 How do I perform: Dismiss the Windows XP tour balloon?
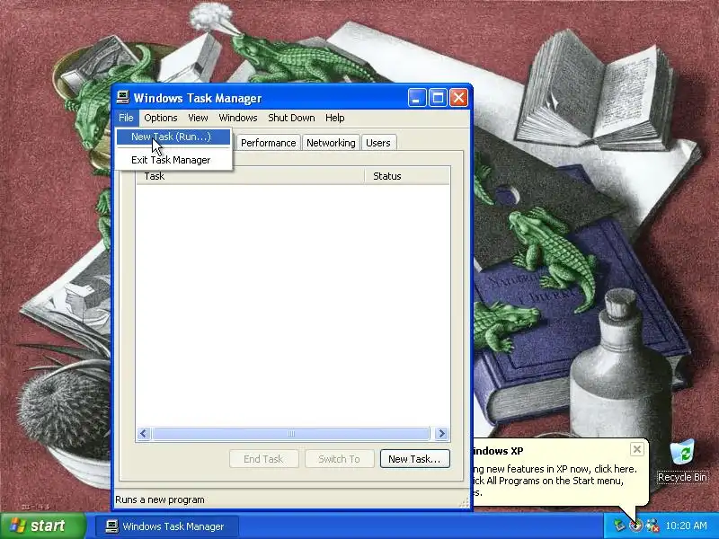click(x=637, y=449)
